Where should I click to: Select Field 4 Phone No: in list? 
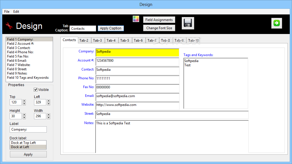tap(29, 52)
